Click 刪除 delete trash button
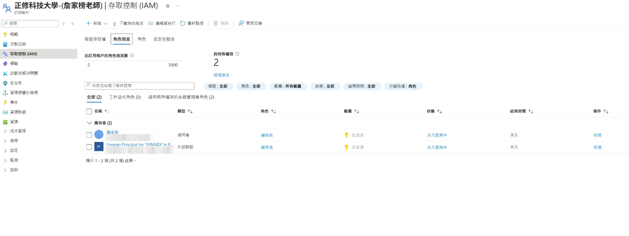Screen dimensions: 629x236 click(221, 24)
